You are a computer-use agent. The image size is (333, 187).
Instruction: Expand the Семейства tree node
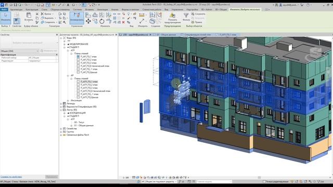pyautogui.click(x=61, y=129)
